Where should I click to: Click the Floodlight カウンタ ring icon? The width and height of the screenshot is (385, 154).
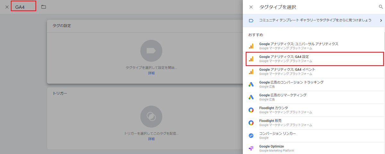click(251, 110)
